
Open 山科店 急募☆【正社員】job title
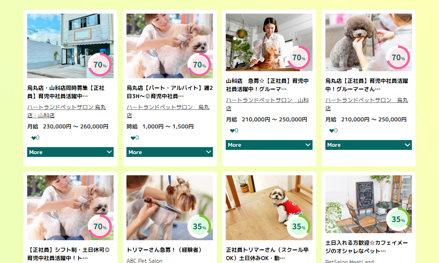point(267,85)
